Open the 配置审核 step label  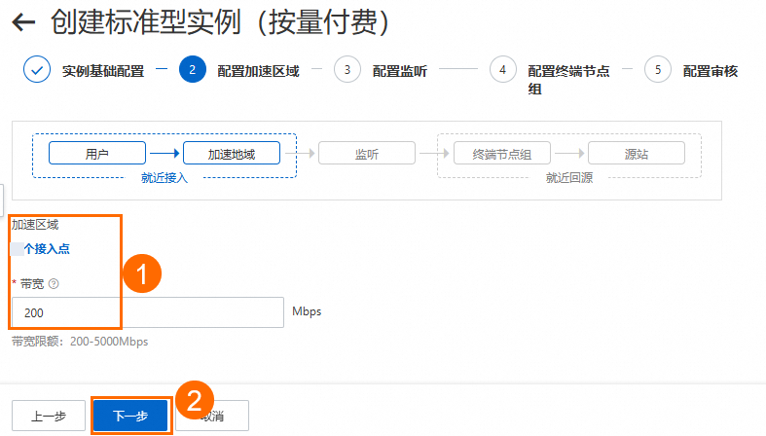click(711, 71)
